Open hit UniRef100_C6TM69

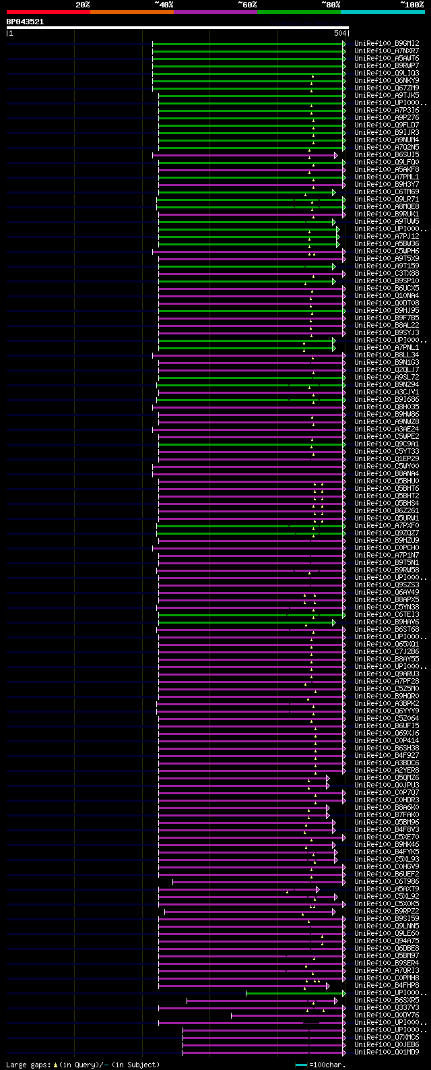tap(387, 191)
